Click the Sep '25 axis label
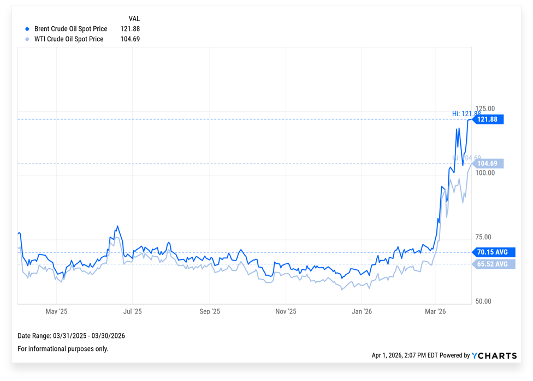This screenshot has height=381, width=533. tap(210, 312)
